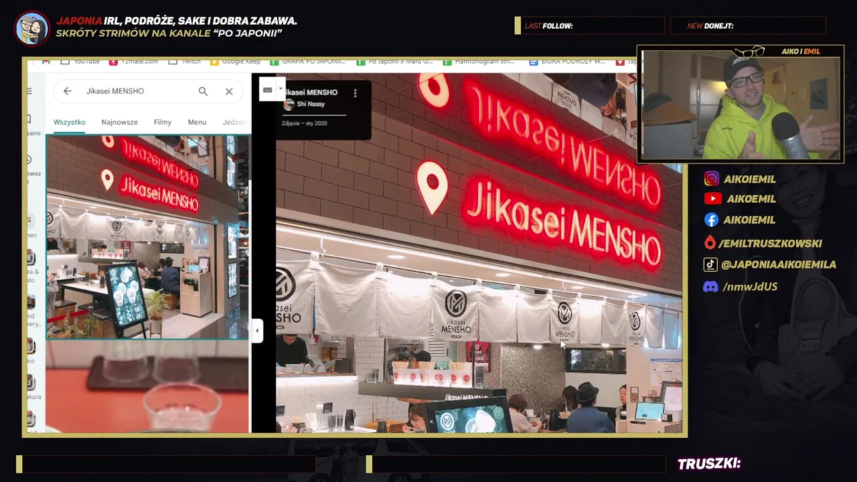Click the @JAPONIAAIKOIEMILA handle text
The image size is (857, 482).
pyautogui.click(x=779, y=264)
